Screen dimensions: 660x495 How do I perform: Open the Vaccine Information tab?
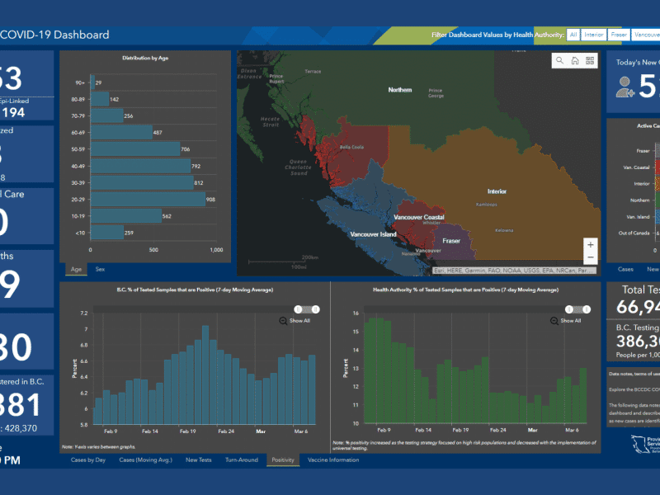333,460
